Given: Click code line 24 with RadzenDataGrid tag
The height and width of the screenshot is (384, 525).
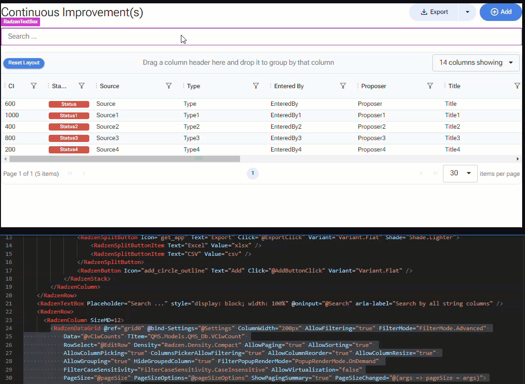Looking at the screenshot, I should (268, 328).
